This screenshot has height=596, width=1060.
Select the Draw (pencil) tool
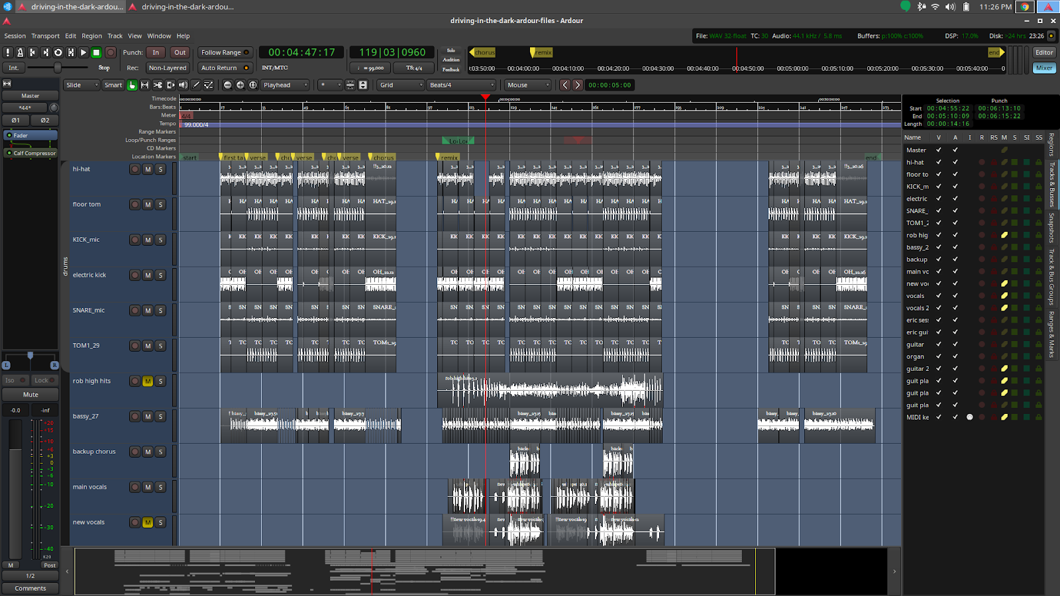[x=196, y=85]
